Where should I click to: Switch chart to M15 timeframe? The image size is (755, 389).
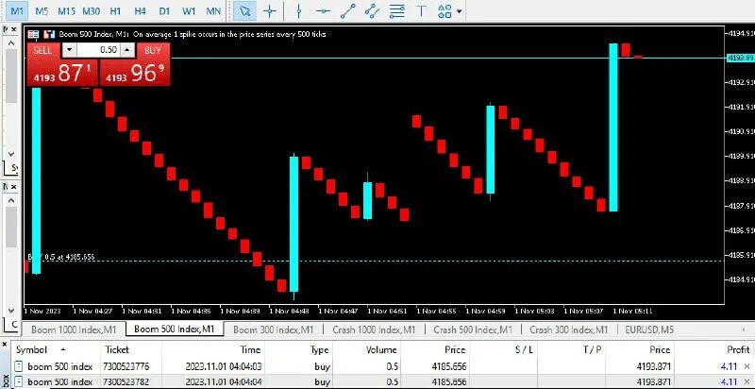(x=66, y=11)
